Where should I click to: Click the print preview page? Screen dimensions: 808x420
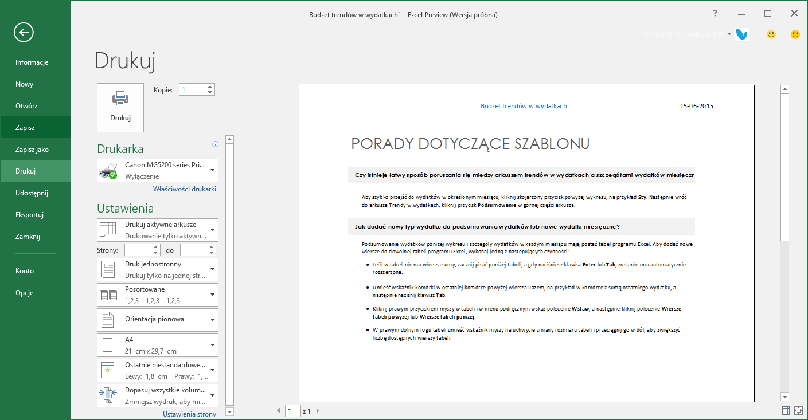(526, 243)
